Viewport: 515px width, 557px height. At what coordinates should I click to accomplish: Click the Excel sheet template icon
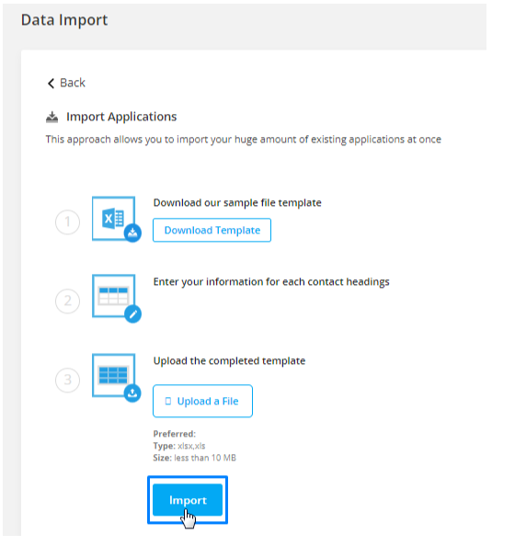113,218
